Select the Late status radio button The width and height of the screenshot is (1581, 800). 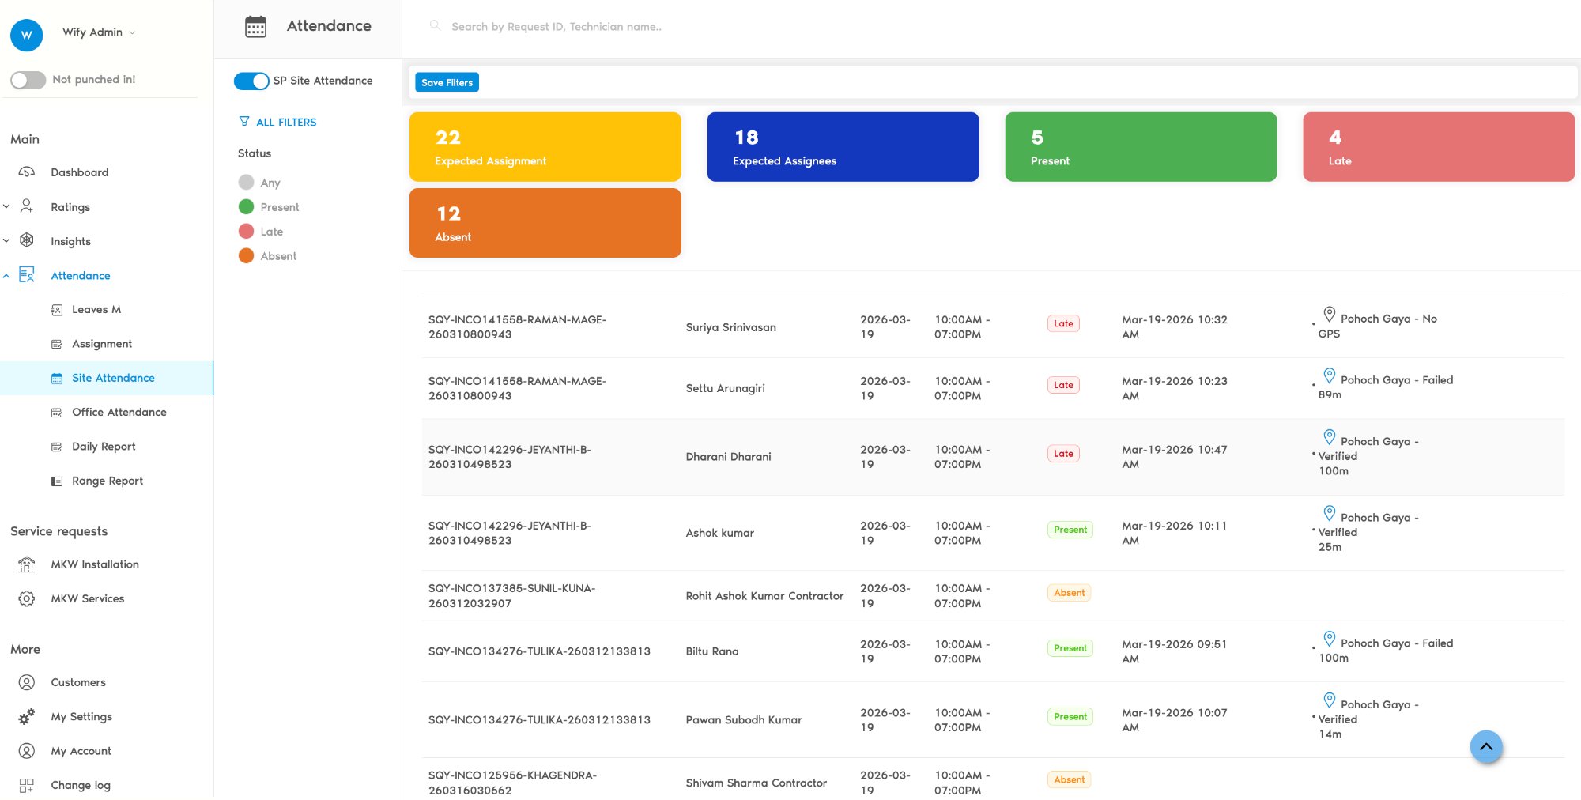(247, 231)
